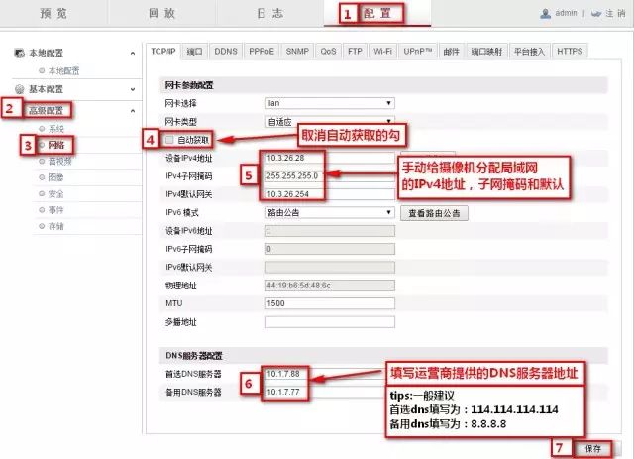Click the 注销 logout icon
Image resolution: width=634 pixels, height=459 pixels.
click(x=594, y=14)
